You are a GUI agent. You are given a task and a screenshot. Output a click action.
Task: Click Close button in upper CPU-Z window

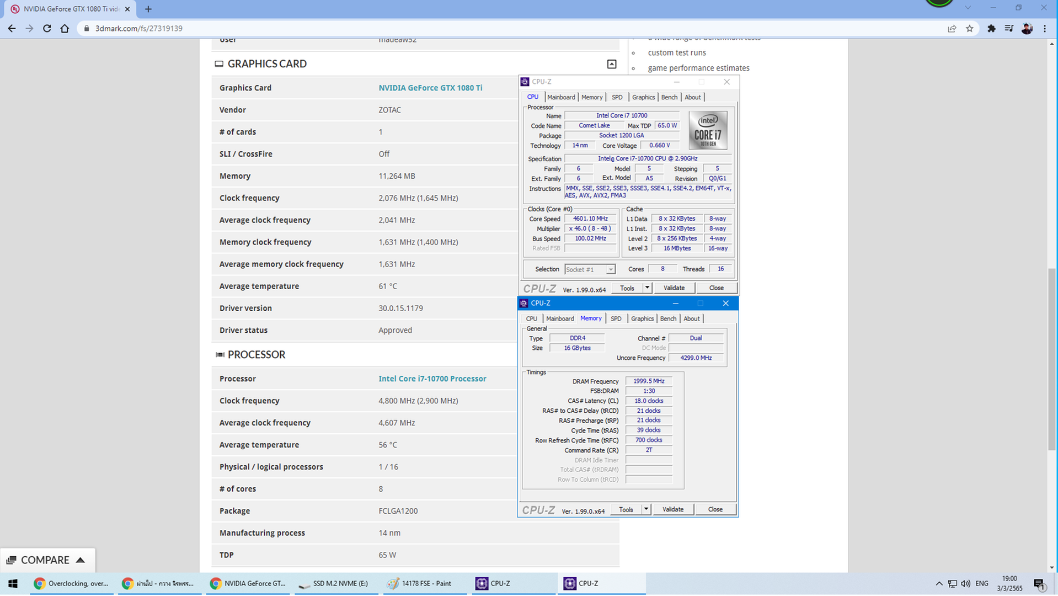[x=716, y=288]
